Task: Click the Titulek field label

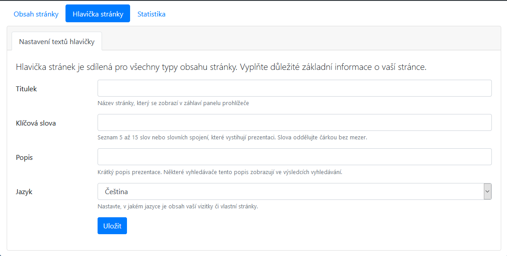Action: [x=26, y=89]
